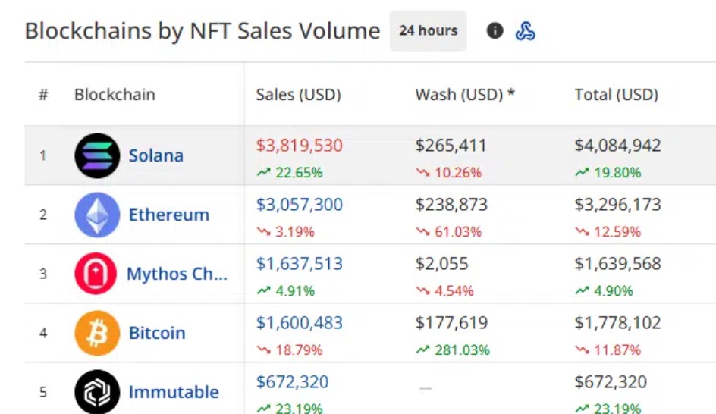The image size is (716, 414).
Task: Select Bitcoin wash value $177,619
Action: click(451, 323)
